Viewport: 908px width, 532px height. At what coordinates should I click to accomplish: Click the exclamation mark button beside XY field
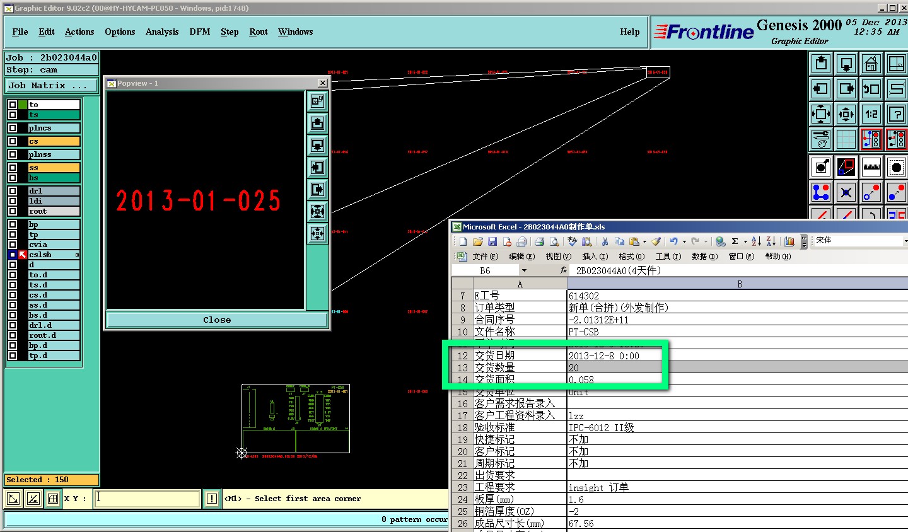point(212,499)
